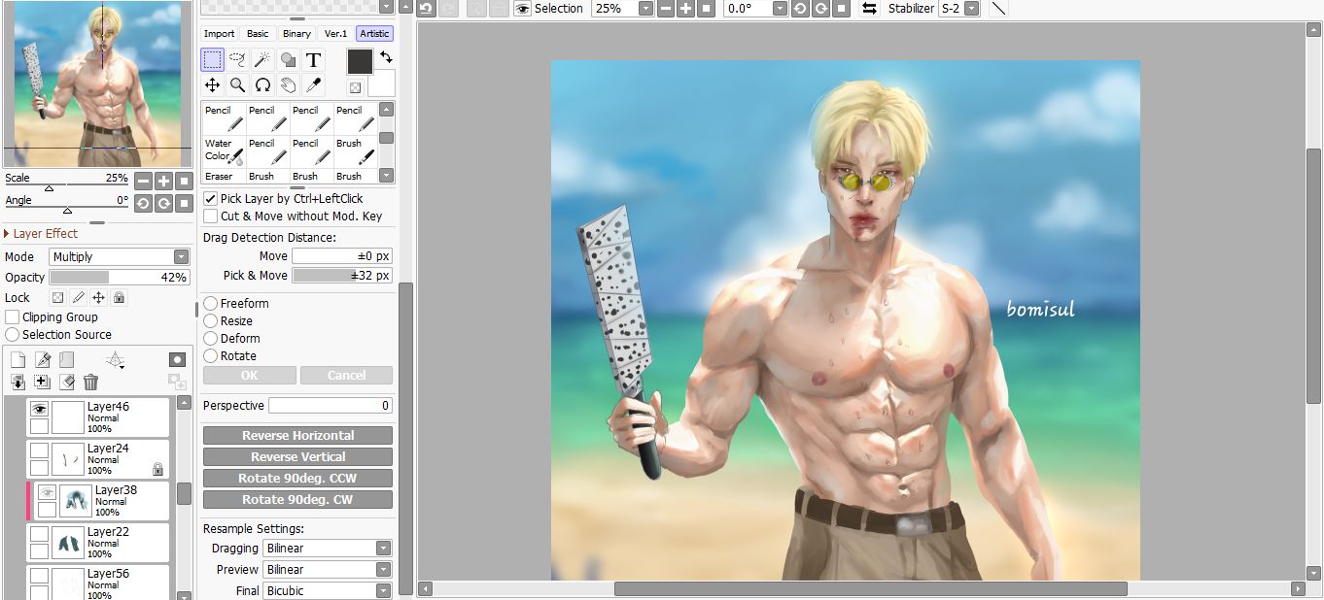The height and width of the screenshot is (600, 1324).
Task: Switch to the Artistic tool tab
Action: [x=374, y=33]
